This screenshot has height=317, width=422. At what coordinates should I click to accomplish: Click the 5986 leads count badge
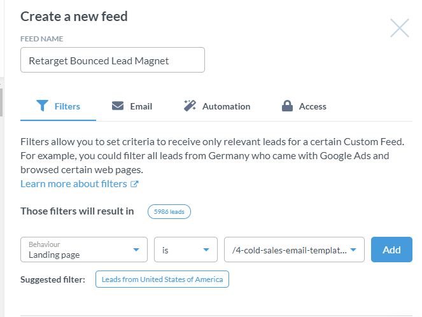tap(169, 211)
